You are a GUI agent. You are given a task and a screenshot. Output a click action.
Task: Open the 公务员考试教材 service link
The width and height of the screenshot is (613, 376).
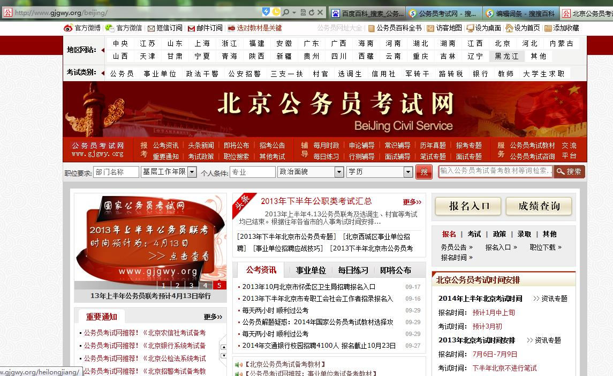coord(533,145)
